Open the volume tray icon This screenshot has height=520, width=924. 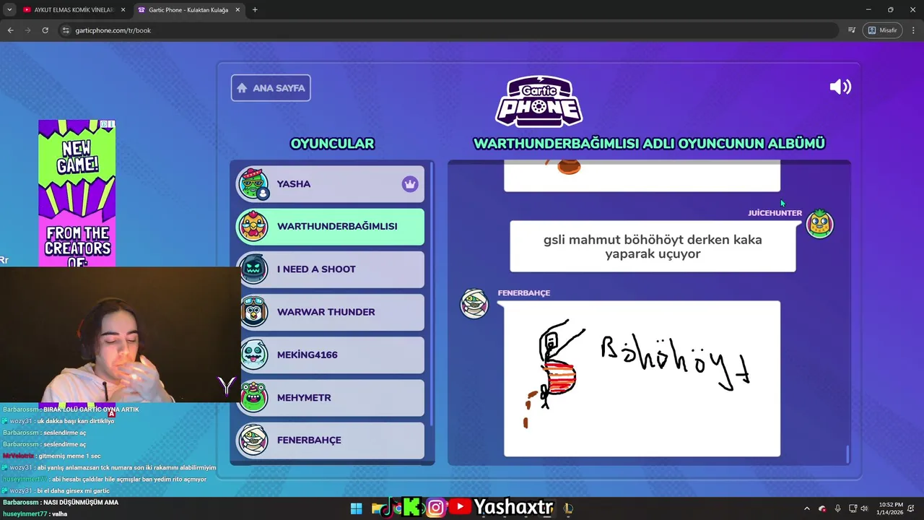(x=864, y=508)
